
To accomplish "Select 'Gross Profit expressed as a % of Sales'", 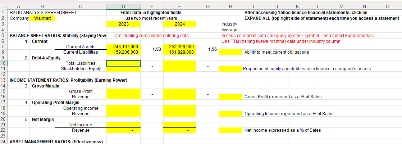I will [x=283, y=97].
